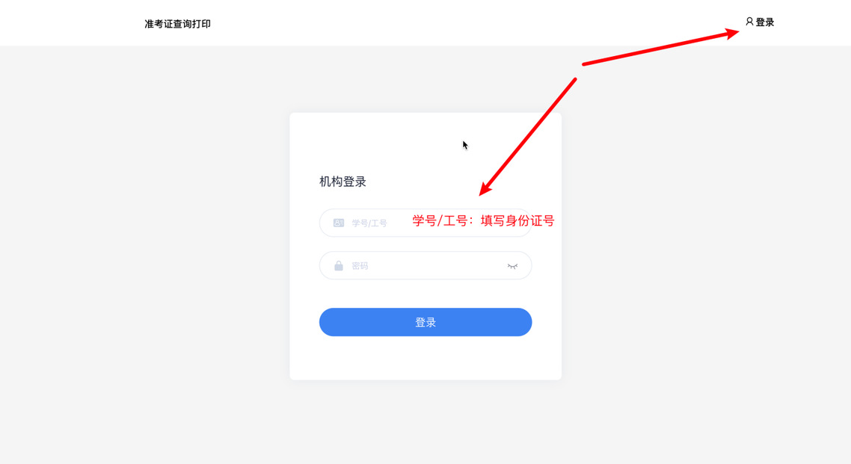The width and height of the screenshot is (851, 464).
Task: Click the 密码 placeholder text
Action: click(x=360, y=265)
